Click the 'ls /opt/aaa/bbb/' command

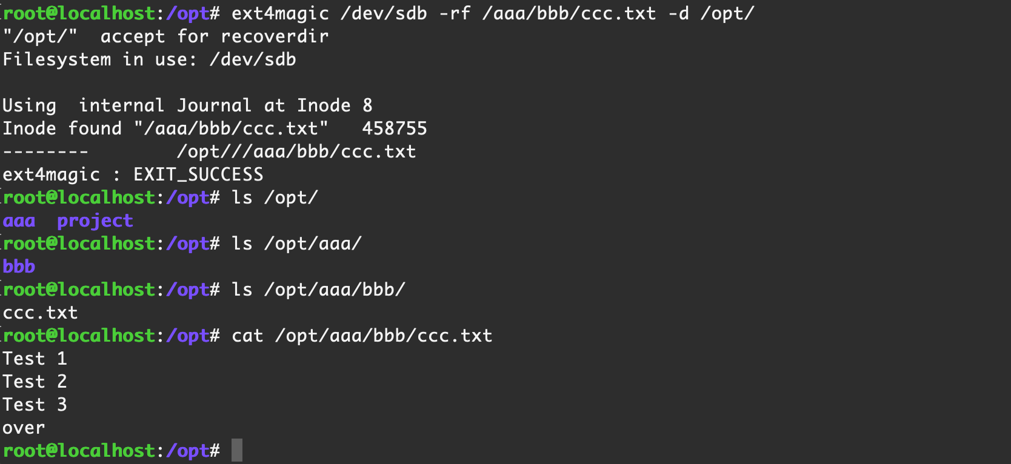318,290
